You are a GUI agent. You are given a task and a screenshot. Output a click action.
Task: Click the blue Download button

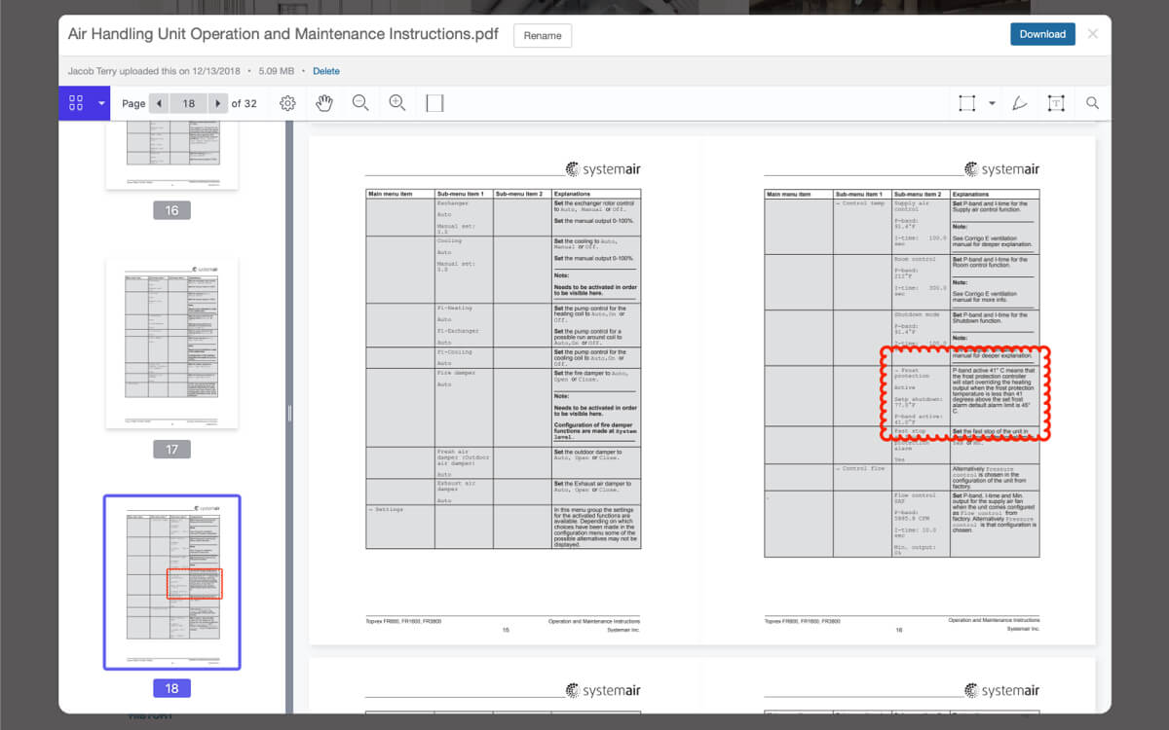(x=1042, y=34)
